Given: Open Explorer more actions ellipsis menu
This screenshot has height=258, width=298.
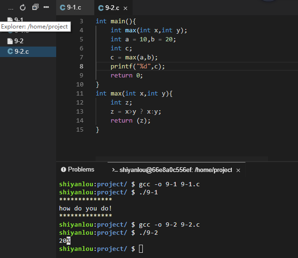Looking at the screenshot, I should pos(46,7).
